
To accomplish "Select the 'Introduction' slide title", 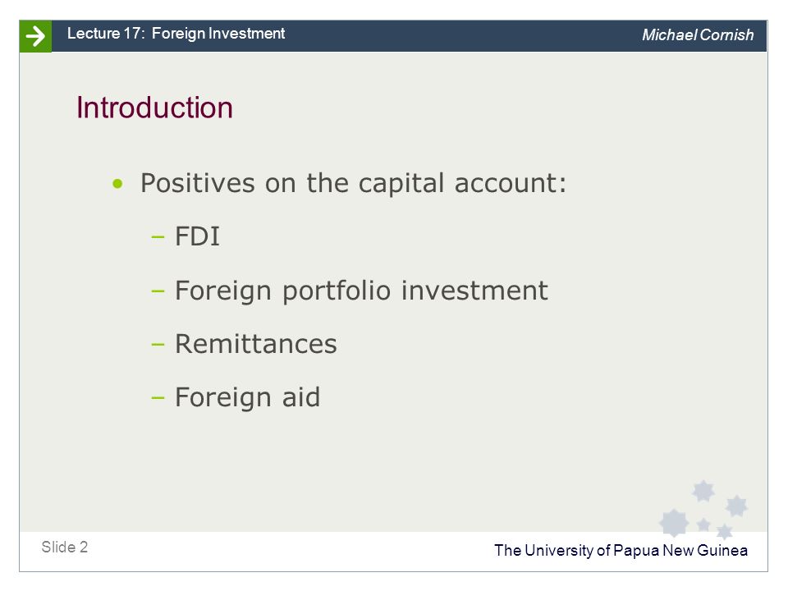I will 154,108.
